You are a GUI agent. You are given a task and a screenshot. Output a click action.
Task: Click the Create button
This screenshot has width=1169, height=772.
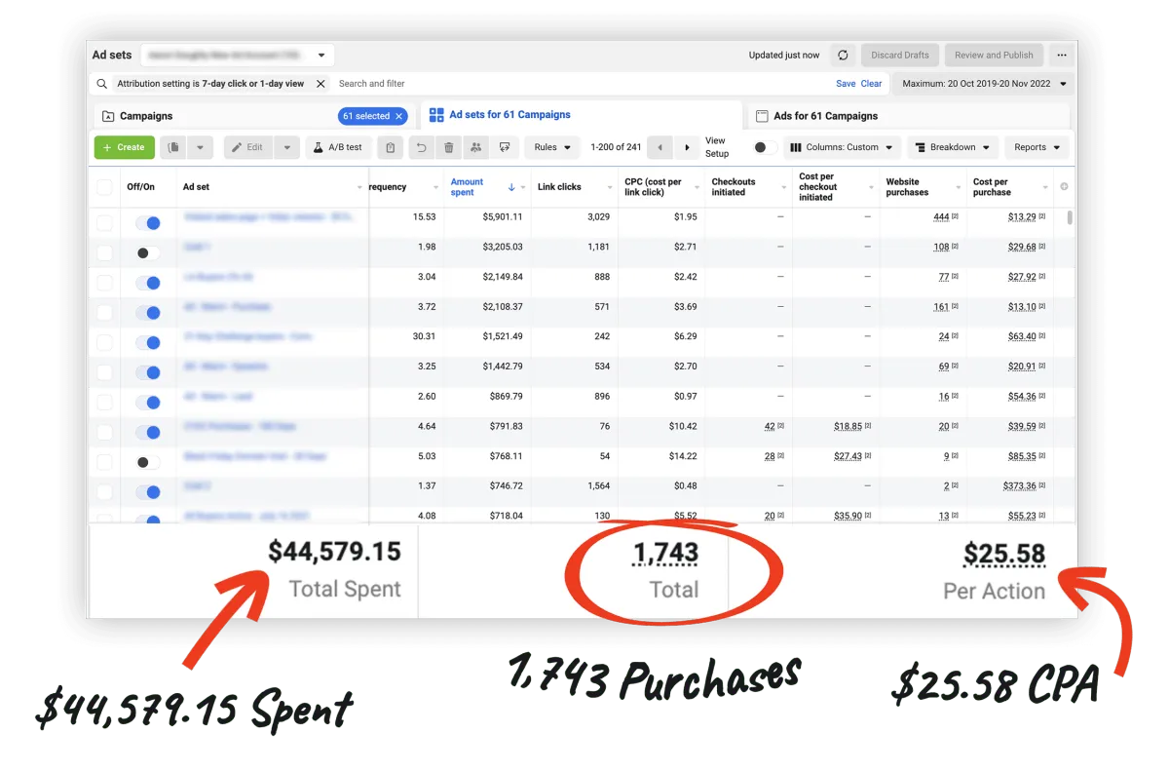(x=124, y=147)
